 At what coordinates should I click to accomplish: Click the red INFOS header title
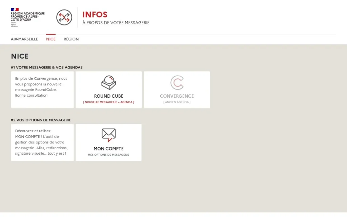pyautogui.click(x=95, y=15)
